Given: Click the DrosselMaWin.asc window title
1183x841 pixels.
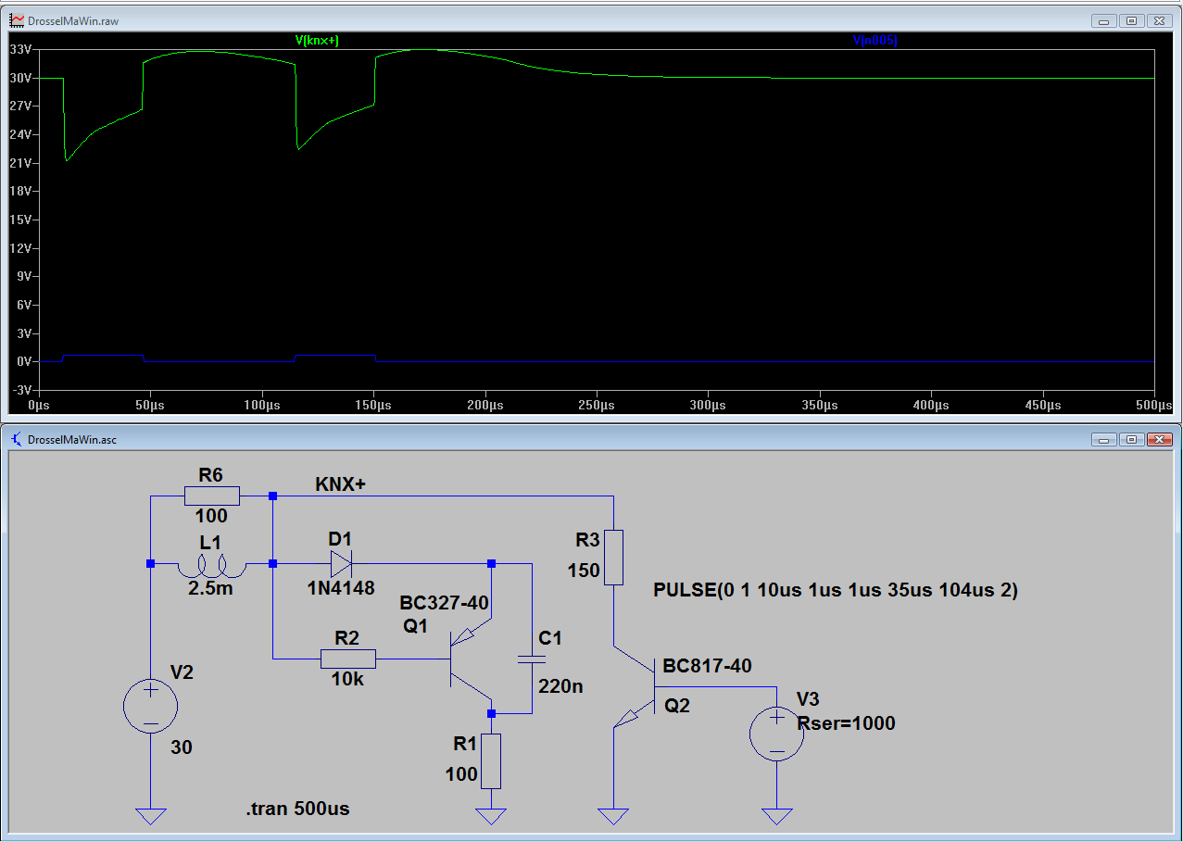Looking at the screenshot, I should pyautogui.click(x=73, y=440).
